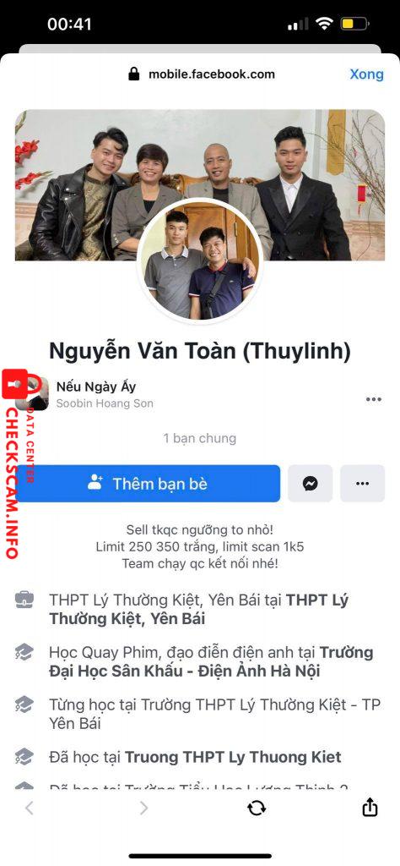The width and height of the screenshot is (400, 866).
Task: Tap the share icon in bottom toolbar
Action: point(370,807)
